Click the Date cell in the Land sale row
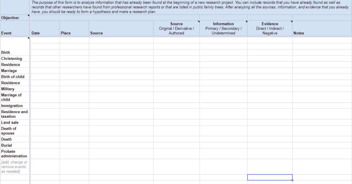Screen dimensions: 352x184 pos(45,122)
